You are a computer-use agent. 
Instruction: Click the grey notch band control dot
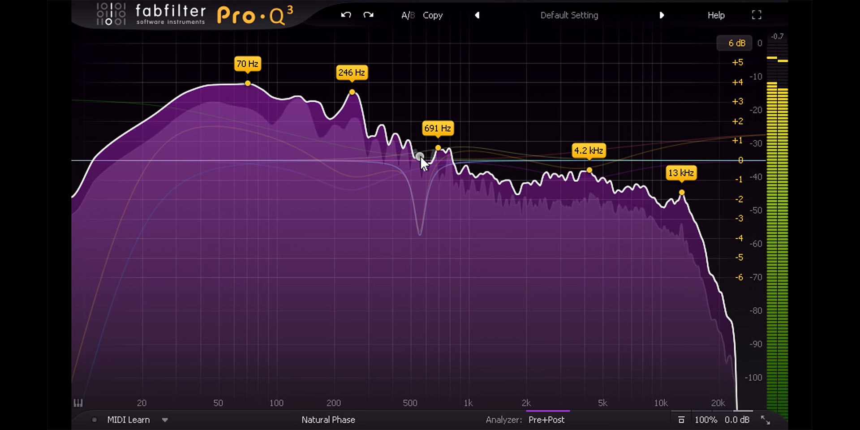coord(419,156)
